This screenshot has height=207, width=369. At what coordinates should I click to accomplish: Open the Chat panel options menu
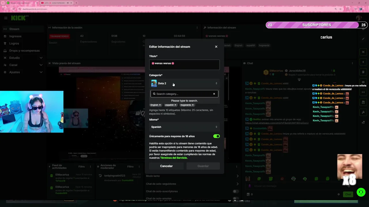[x=352, y=63]
